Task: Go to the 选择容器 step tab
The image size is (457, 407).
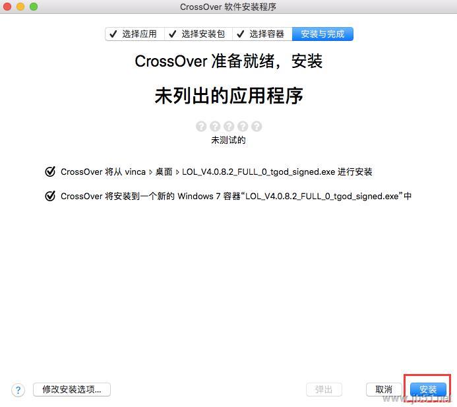Action: click(262, 34)
